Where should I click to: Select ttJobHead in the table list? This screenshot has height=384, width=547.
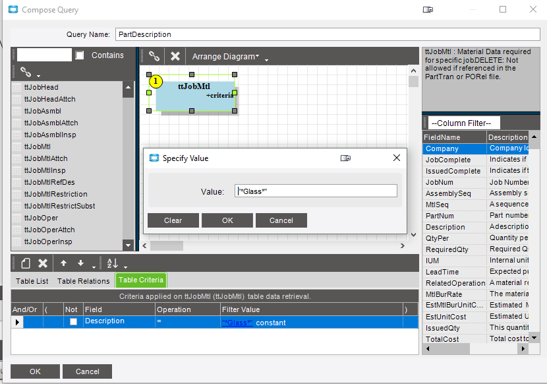(41, 87)
